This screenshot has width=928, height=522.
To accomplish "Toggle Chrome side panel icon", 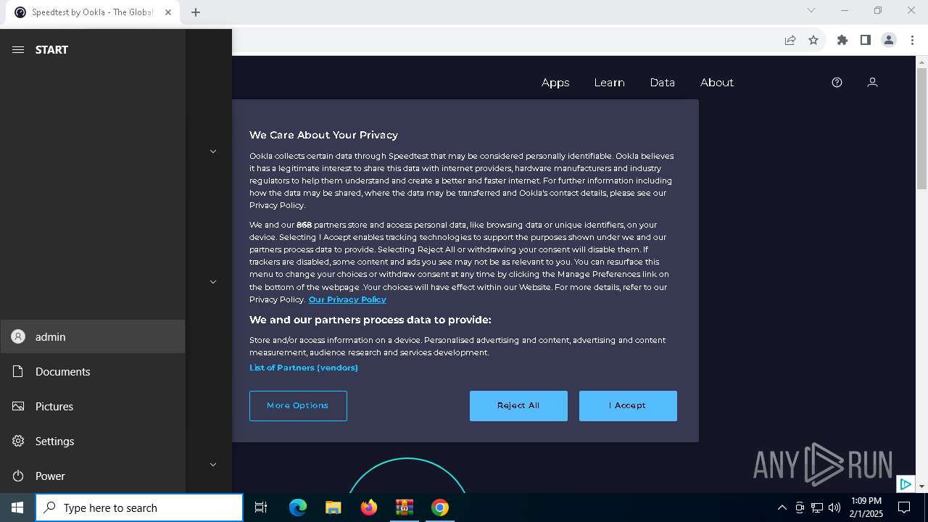I will [866, 40].
